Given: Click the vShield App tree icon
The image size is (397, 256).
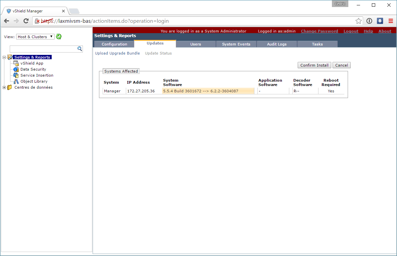Looking at the screenshot, I should 16,63.
